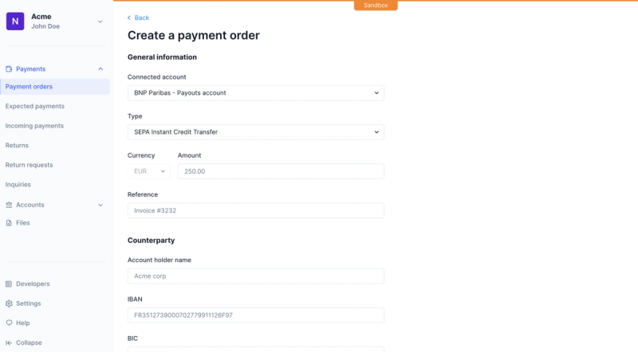Click the Accounts bank icon
The width and height of the screenshot is (638, 352).
tap(9, 205)
